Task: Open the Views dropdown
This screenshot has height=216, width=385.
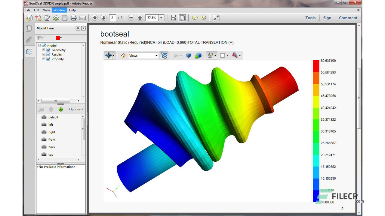Action: [143, 55]
